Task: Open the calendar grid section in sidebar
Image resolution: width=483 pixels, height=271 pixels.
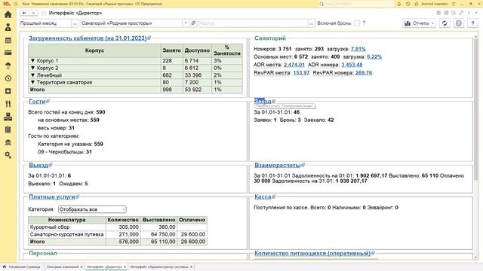Action: 8,40
